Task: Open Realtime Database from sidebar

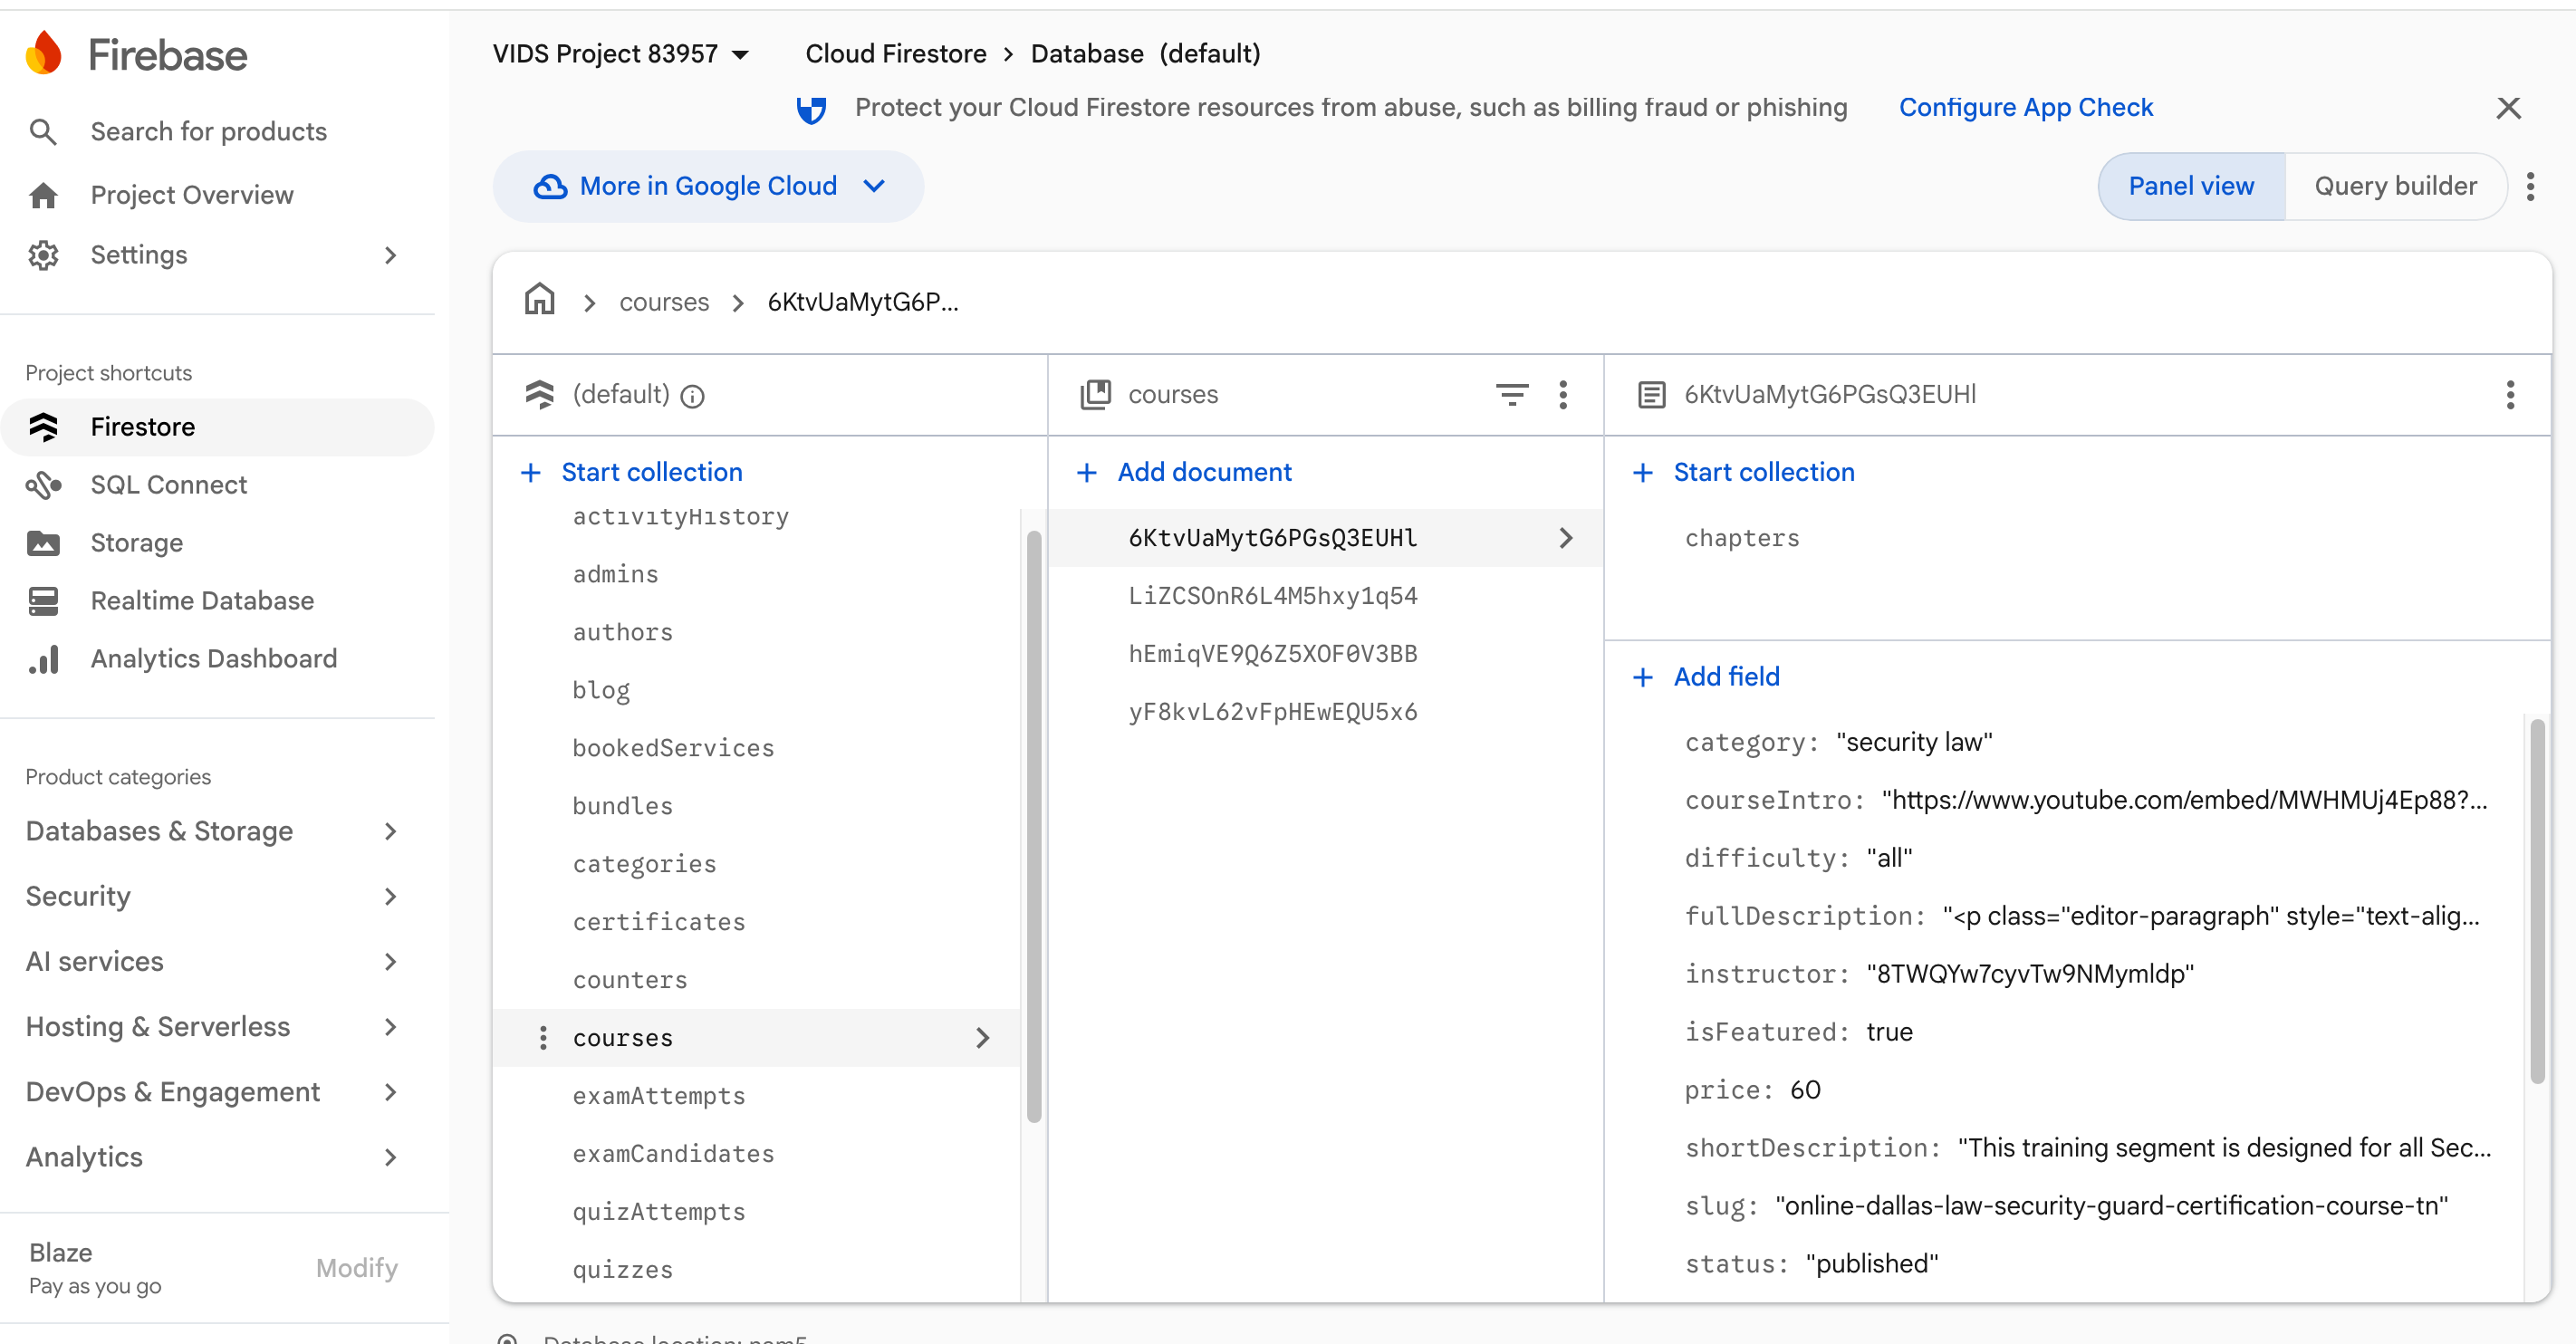Action: (x=202, y=601)
